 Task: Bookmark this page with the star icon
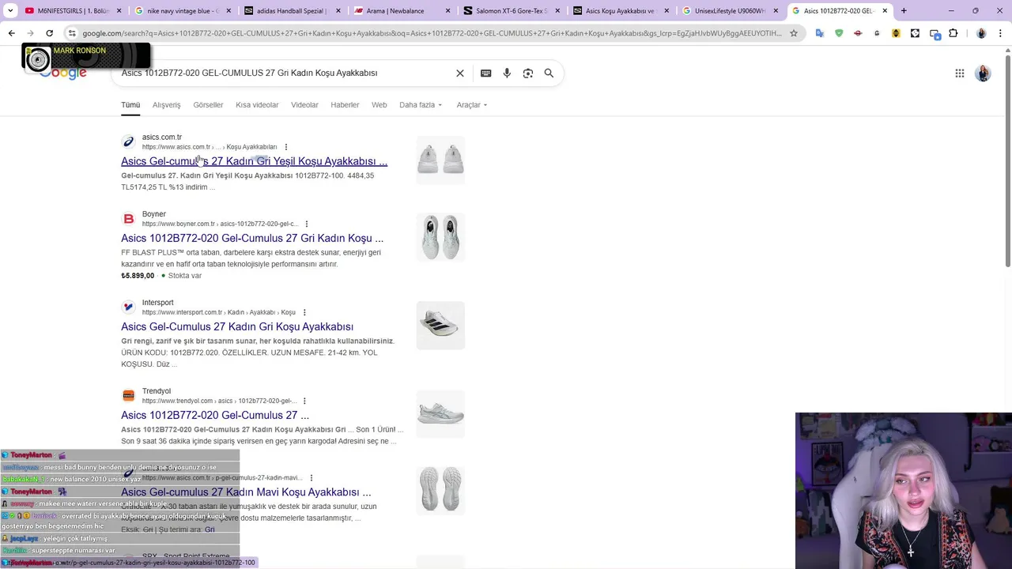[x=794, y=33]
